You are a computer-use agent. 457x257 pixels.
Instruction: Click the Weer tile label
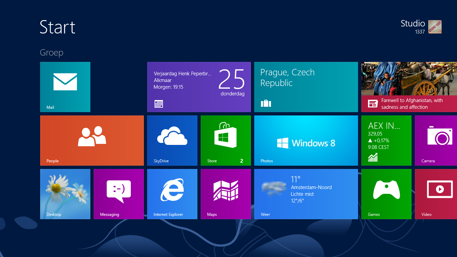[x=265, y=215]
